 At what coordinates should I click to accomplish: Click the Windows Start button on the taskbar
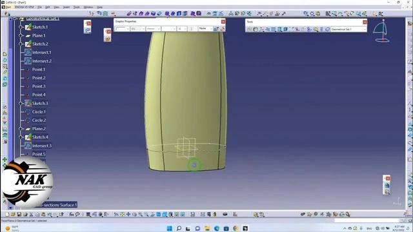(169, 228)
